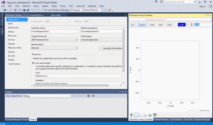Pin the ILNumerics Version tab
This screenshot has width=213, height=125.
24,15
